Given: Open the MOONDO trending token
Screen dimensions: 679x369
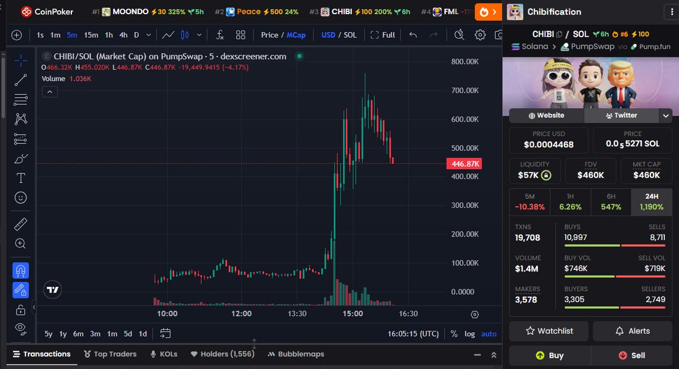Looking at the screenshot, I should [x=148, y=12].
